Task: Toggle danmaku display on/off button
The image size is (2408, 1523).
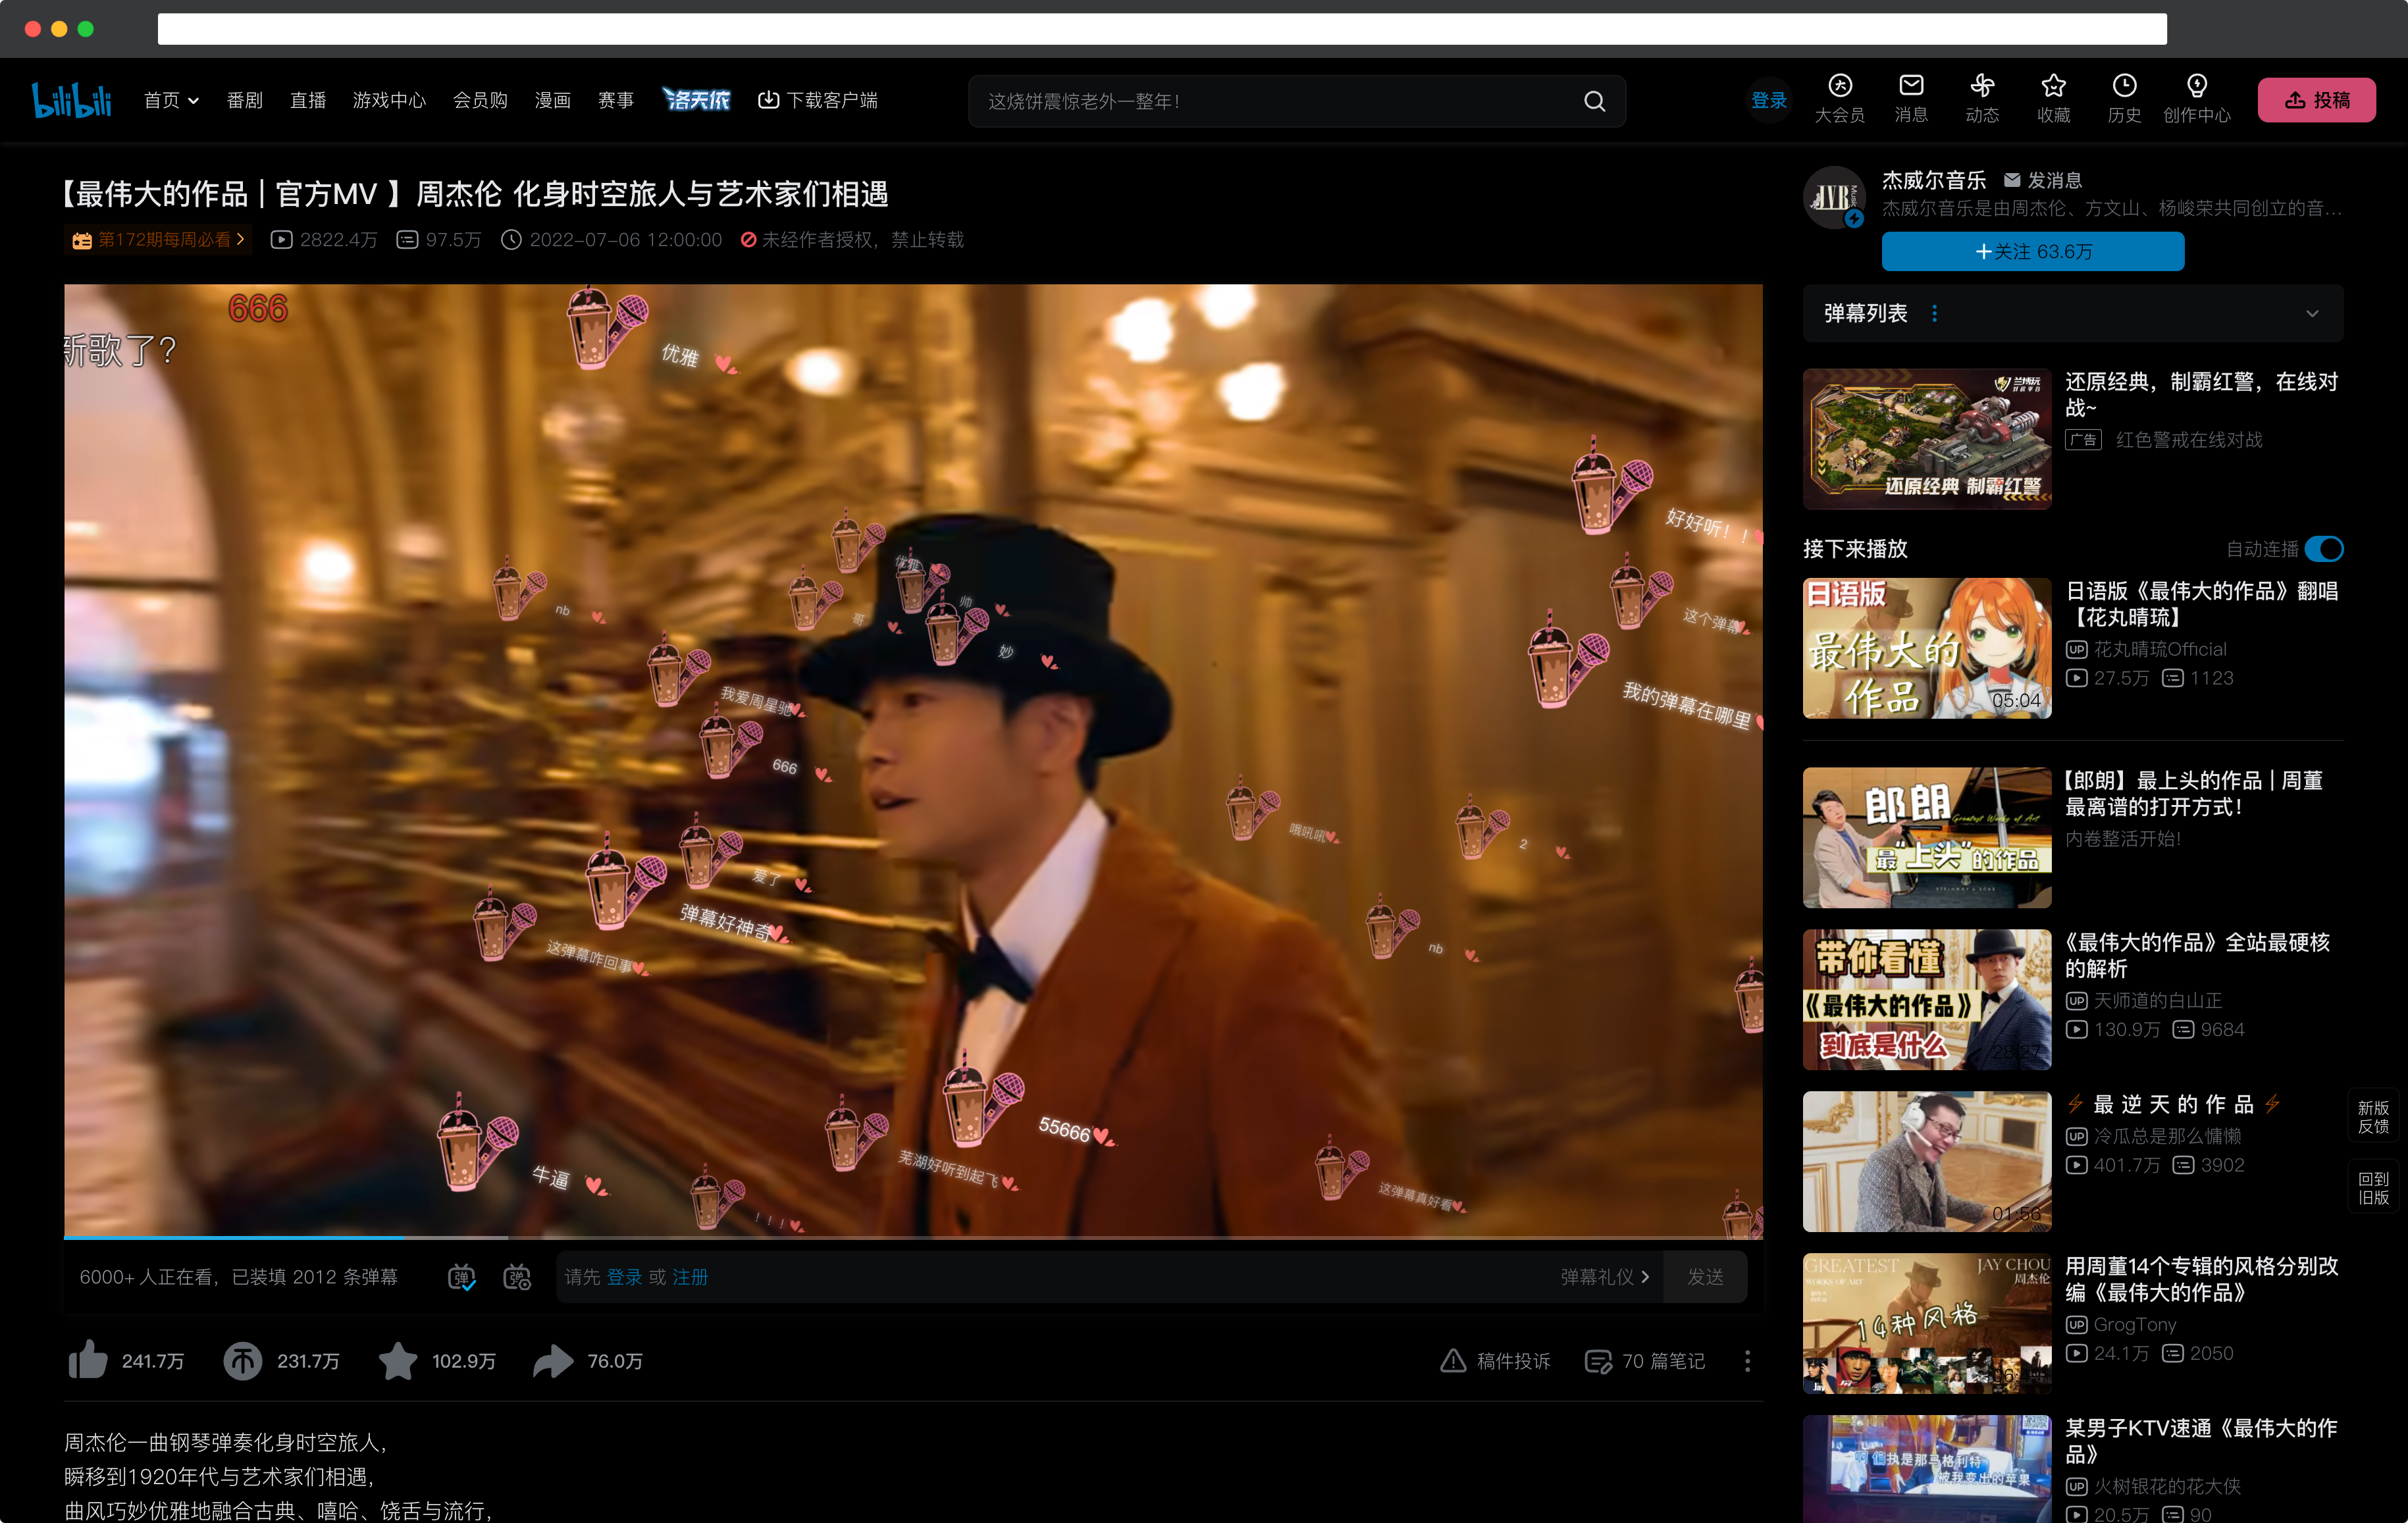Action: point(461,1277)
